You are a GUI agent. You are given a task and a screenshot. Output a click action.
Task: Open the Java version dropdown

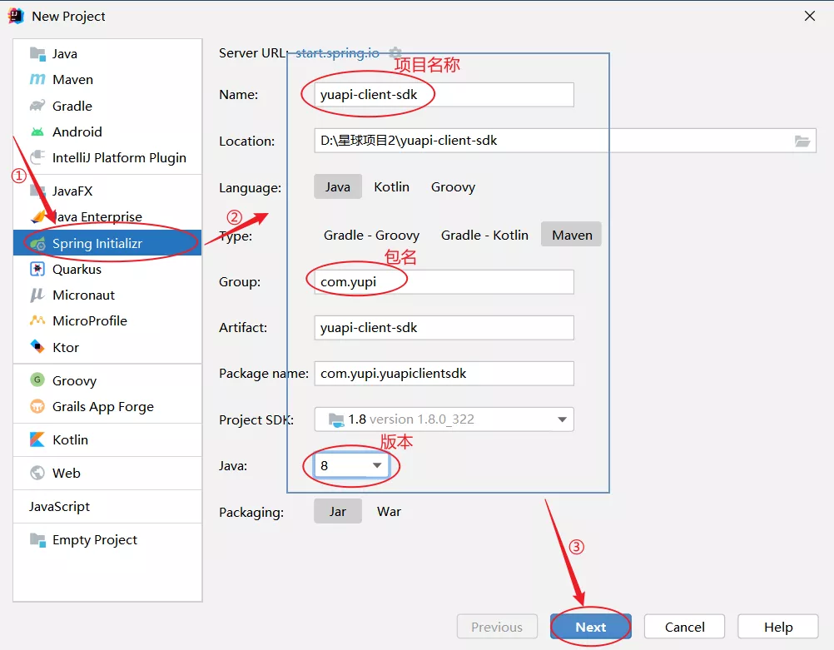(x=351, y=465)
